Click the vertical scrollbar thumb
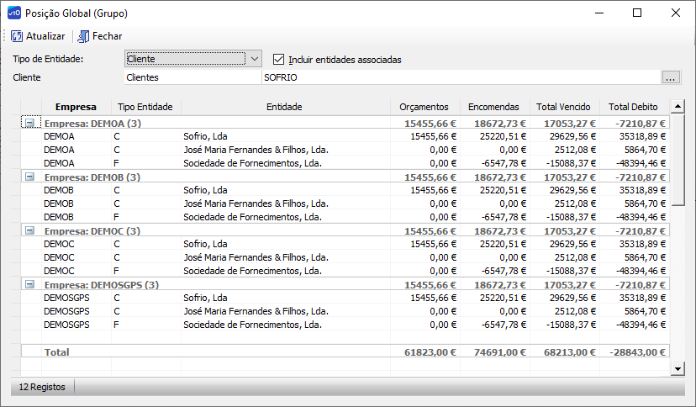The height and width of the screenshot is (407, 696). (x=678, y=160)
